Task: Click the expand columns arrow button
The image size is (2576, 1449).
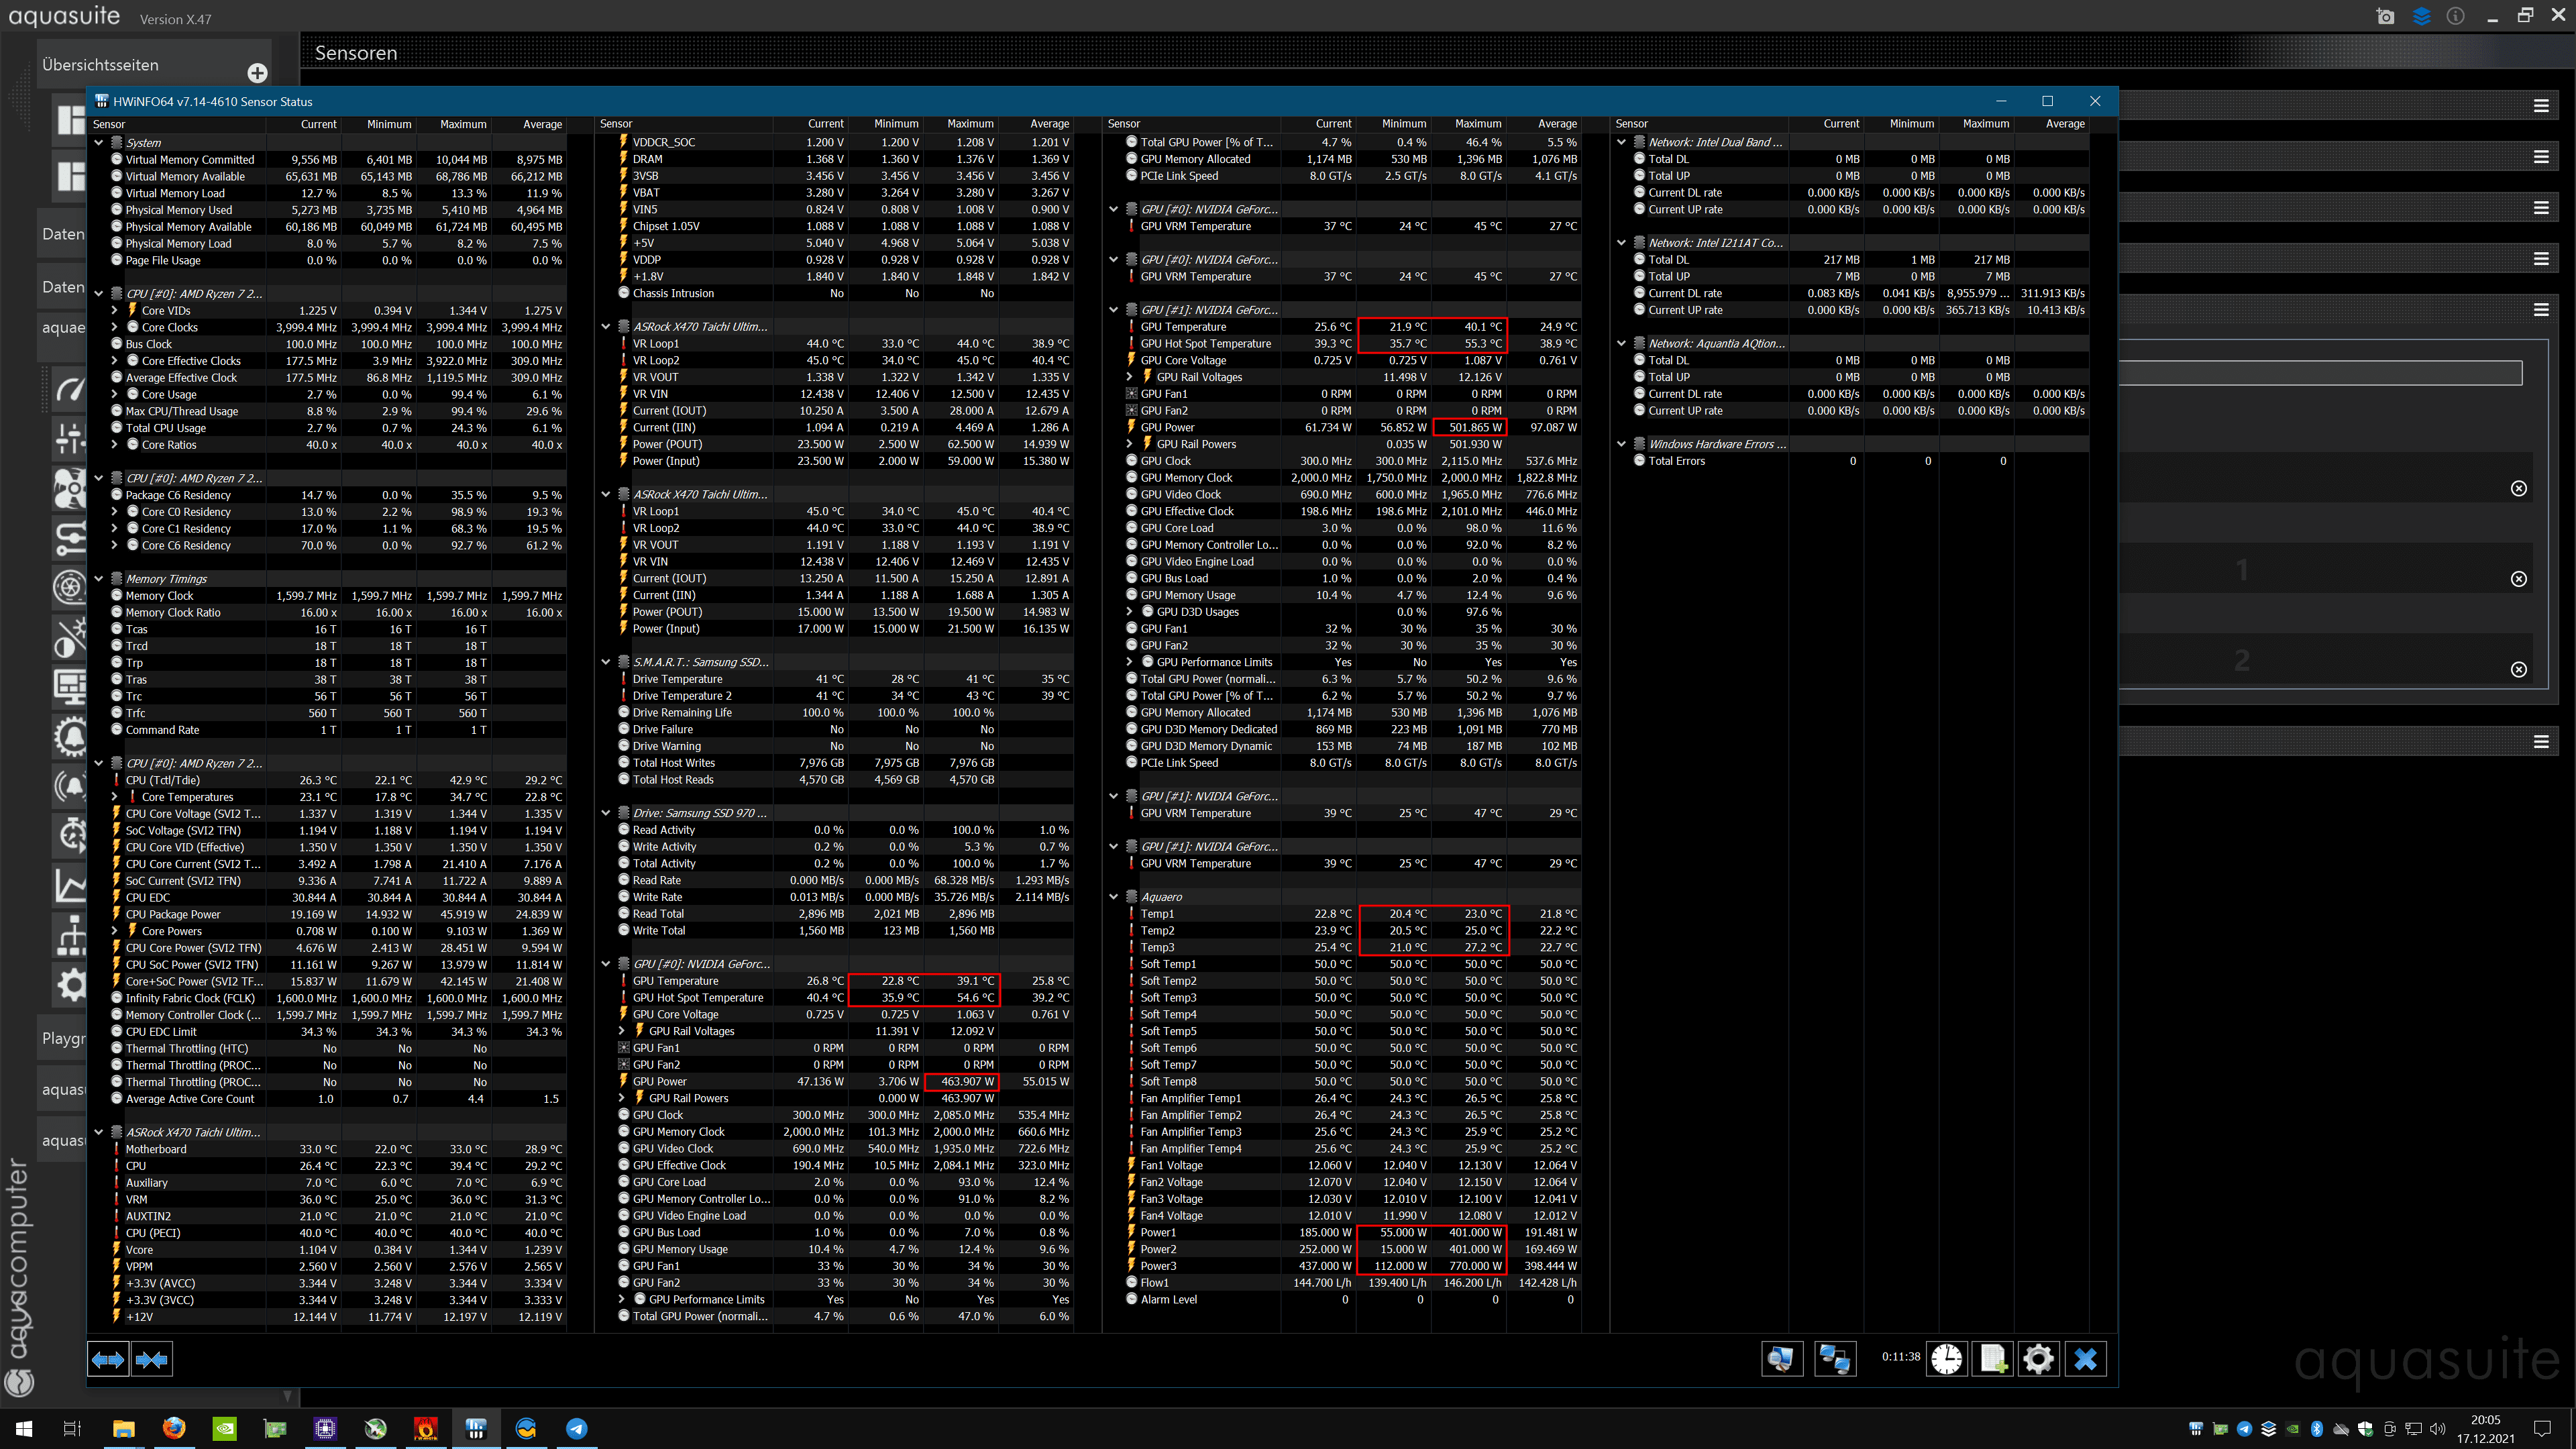Action: [x=108, y=1359]
